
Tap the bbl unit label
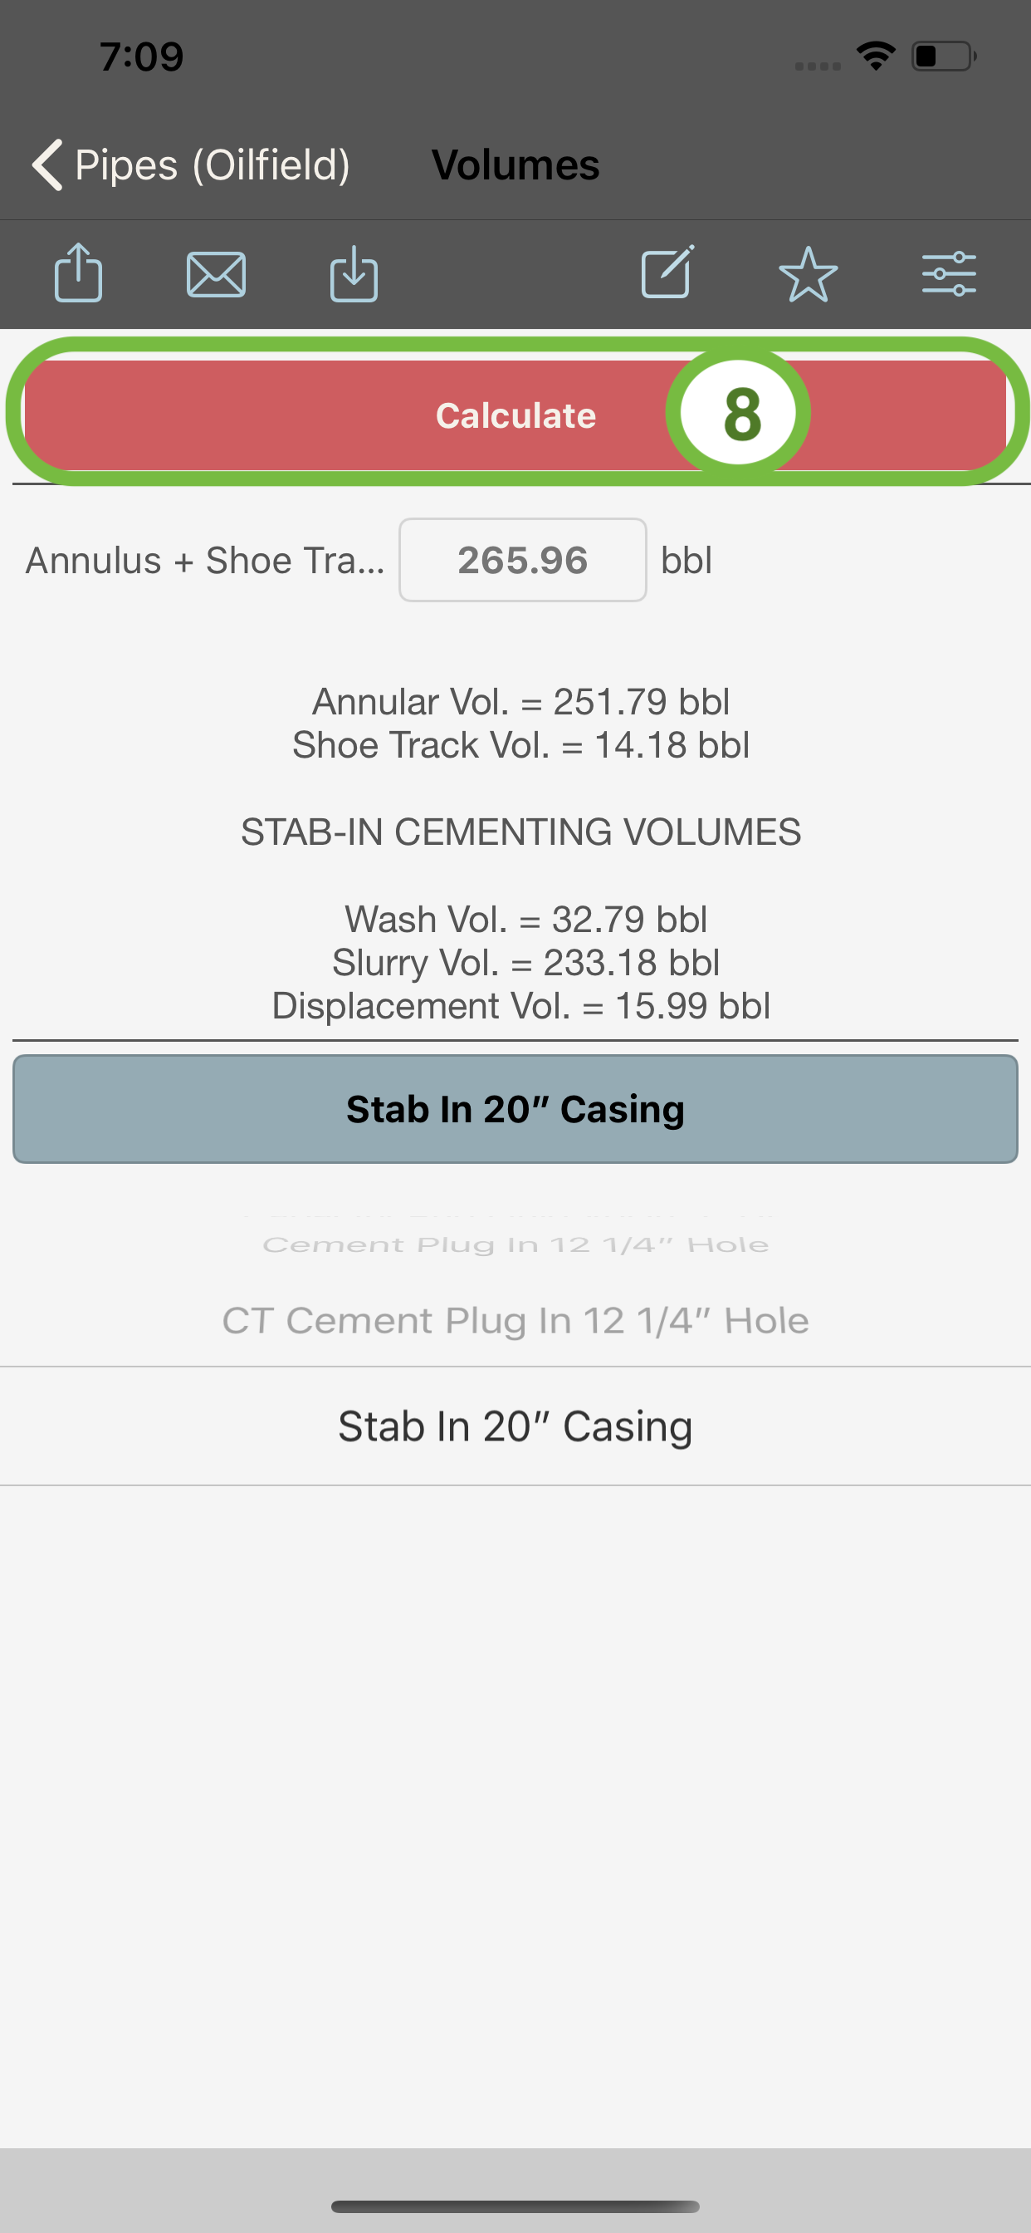coord(687,560)
